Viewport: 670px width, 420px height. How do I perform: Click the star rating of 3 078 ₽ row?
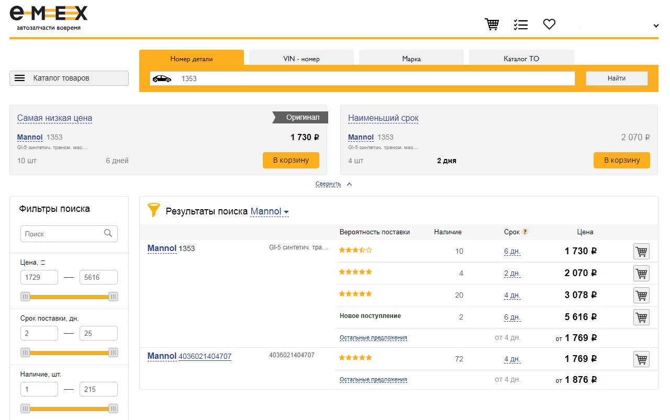click(355, 294)
